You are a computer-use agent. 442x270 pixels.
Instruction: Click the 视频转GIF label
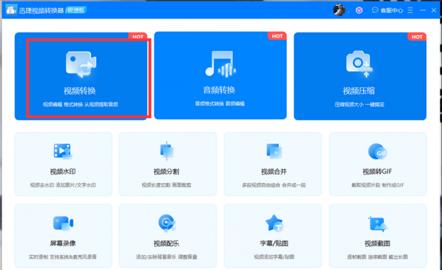pyautogui.click(x=377, y=172)
